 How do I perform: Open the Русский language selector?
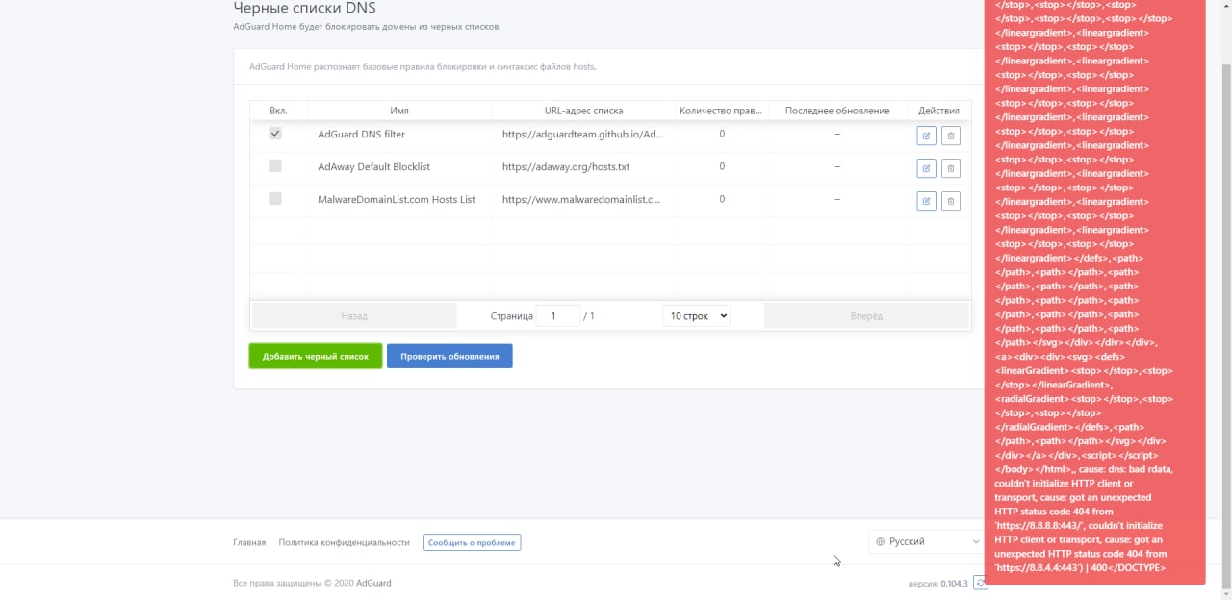tap(926, 542)
